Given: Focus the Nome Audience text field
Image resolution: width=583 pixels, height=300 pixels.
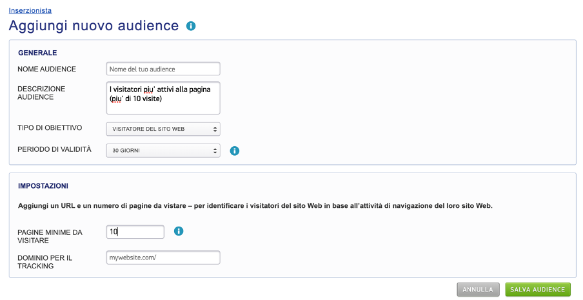Looking at the screenshot, I should point(163,69).
